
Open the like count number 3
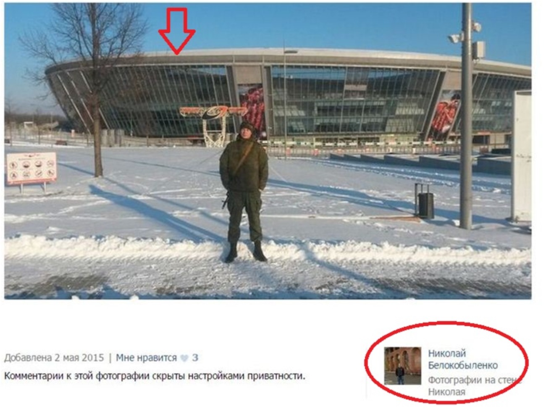pyautogui.click(x=195, y=358)
